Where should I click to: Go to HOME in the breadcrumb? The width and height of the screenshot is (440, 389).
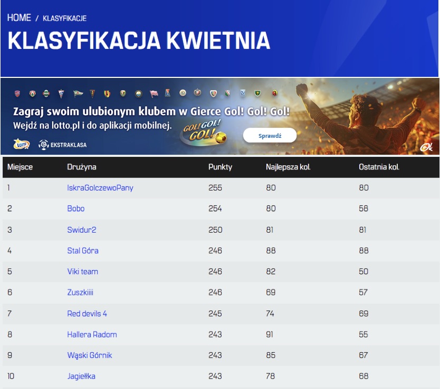tap(19, 18)
